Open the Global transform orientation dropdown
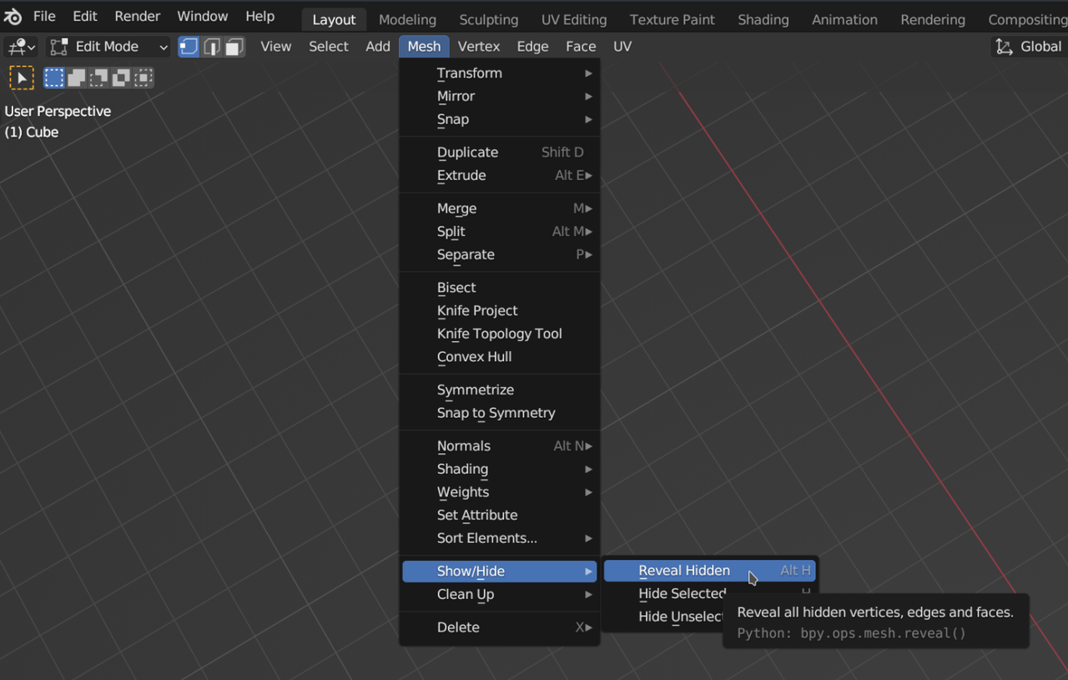 click(1030, 47)
